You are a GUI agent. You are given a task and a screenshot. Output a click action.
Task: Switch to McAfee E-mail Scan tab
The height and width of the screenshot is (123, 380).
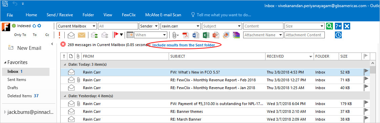(163, 15)
